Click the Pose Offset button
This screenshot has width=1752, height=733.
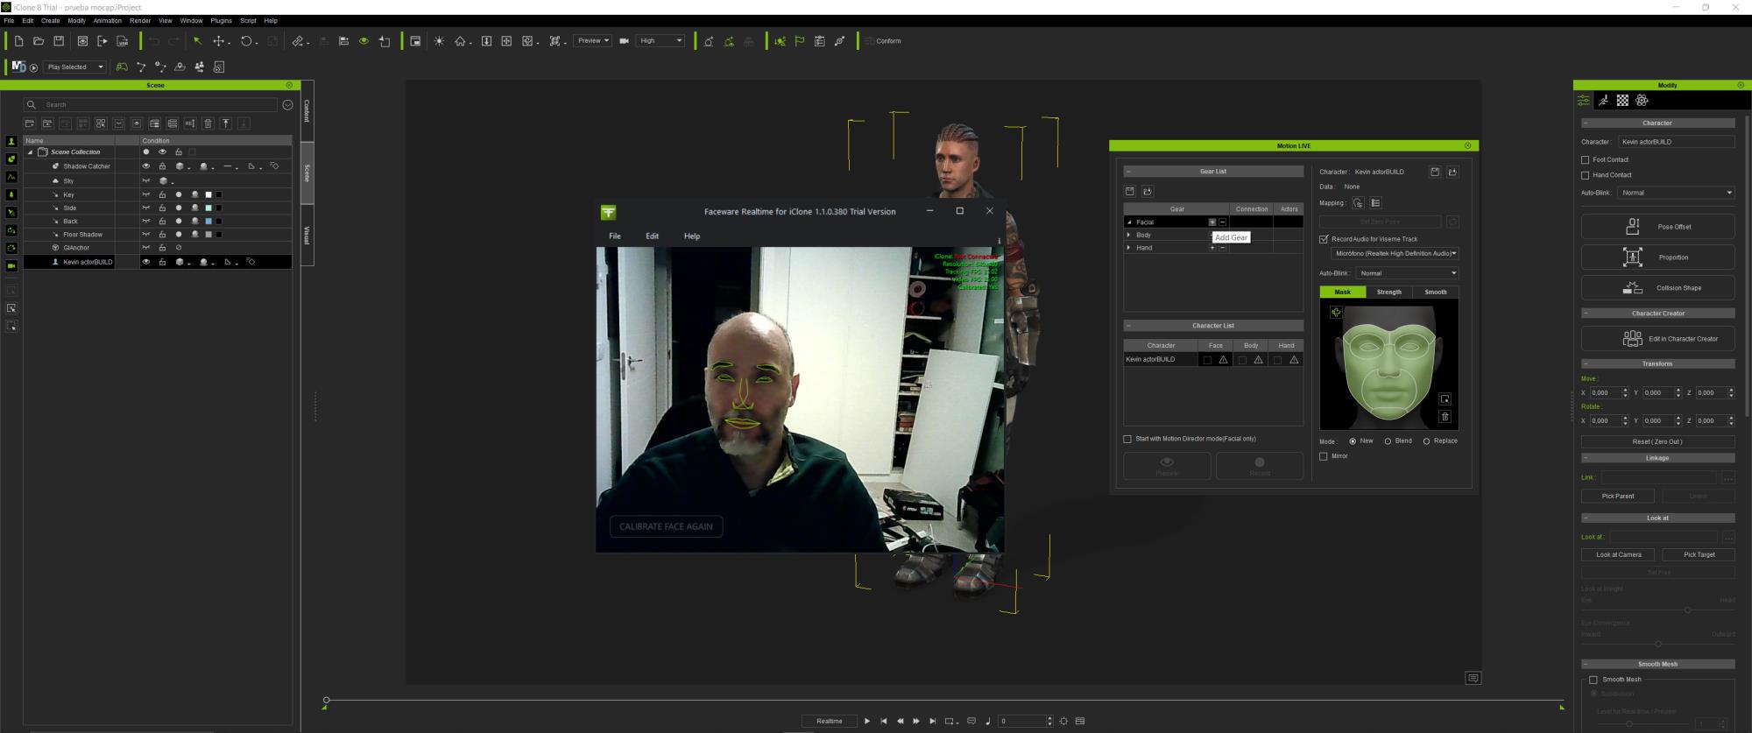[1657, 227]
